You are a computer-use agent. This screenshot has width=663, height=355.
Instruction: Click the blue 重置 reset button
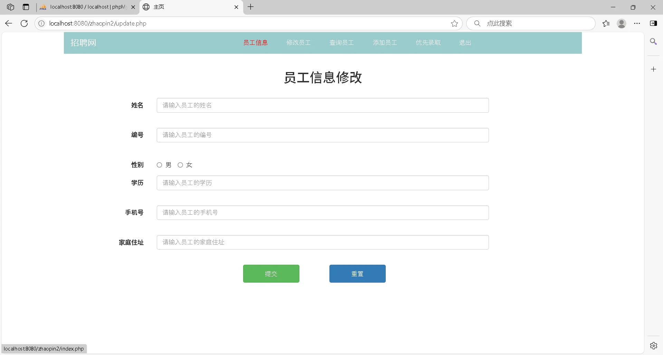[357, 274]
